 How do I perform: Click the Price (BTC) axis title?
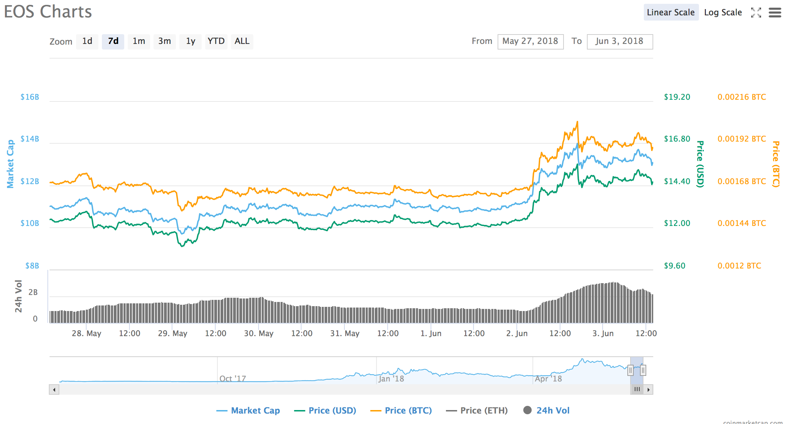(x=776, y=164)
